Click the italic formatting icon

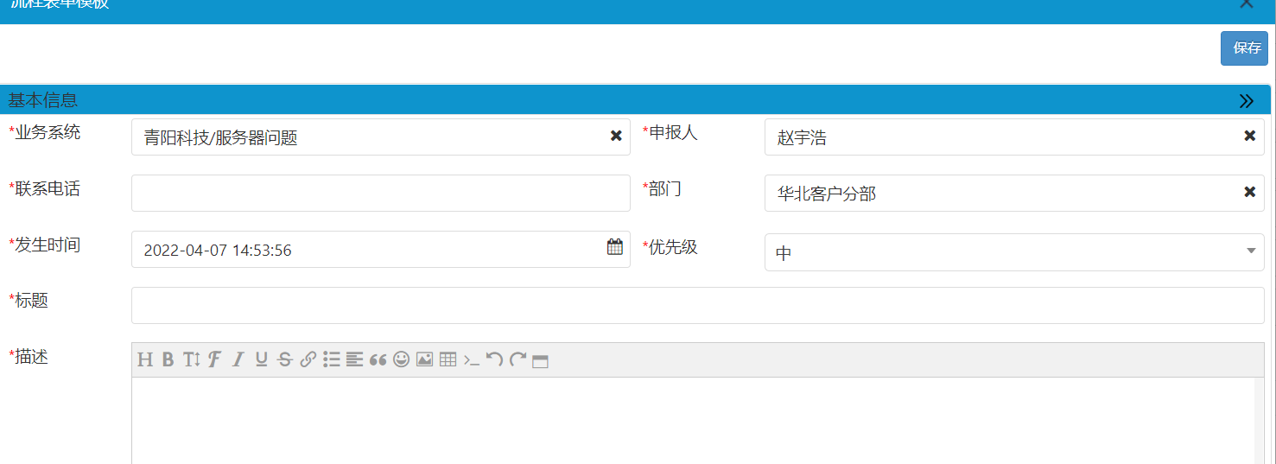238,359
